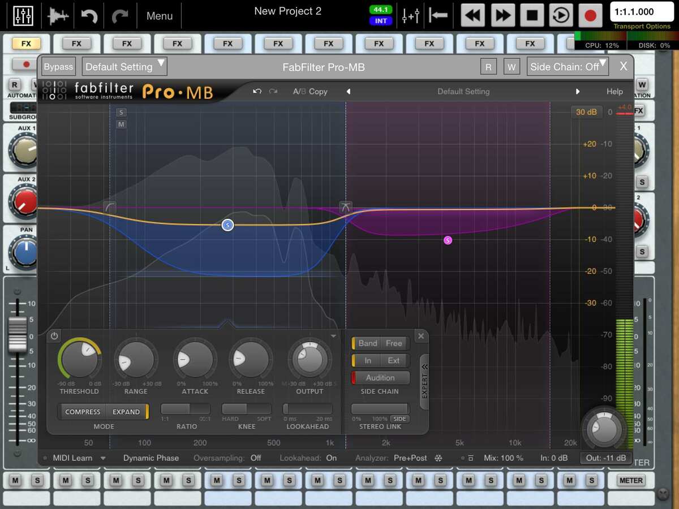Switch to the waveform edit view icon

[x=59, y=15]
